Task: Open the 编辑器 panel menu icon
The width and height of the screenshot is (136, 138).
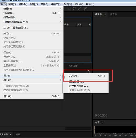Action: click(105, 14)
